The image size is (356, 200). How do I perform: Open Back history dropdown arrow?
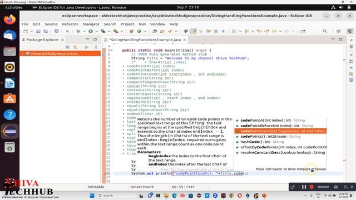click(x=280, y=31)
